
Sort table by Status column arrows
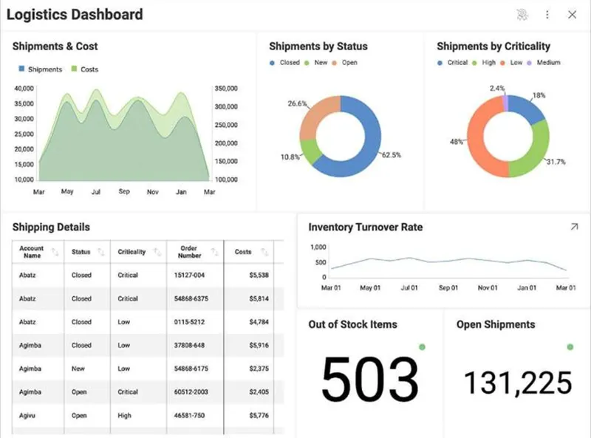tap(101, 252)
